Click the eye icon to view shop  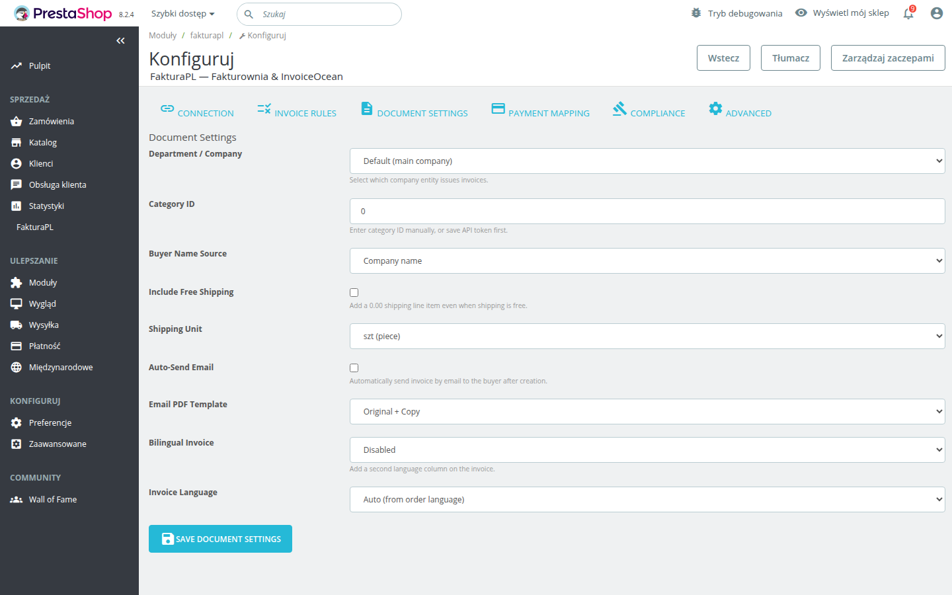point(801,13)
